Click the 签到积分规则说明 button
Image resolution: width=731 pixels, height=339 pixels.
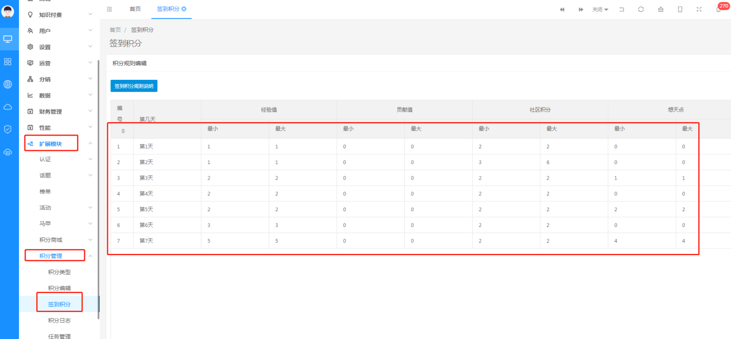134,86
